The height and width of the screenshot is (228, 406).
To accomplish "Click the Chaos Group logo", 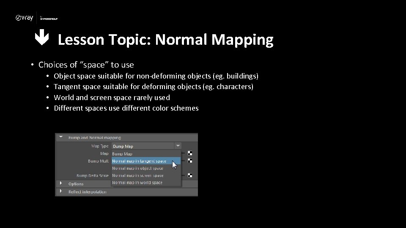I will coord(49,18).
